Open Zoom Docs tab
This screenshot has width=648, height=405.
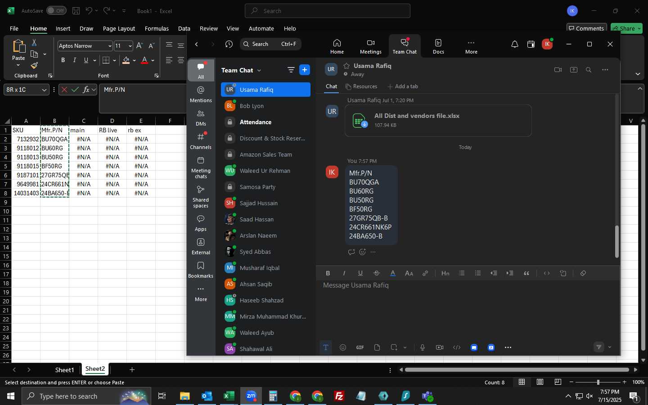(438, 46)
